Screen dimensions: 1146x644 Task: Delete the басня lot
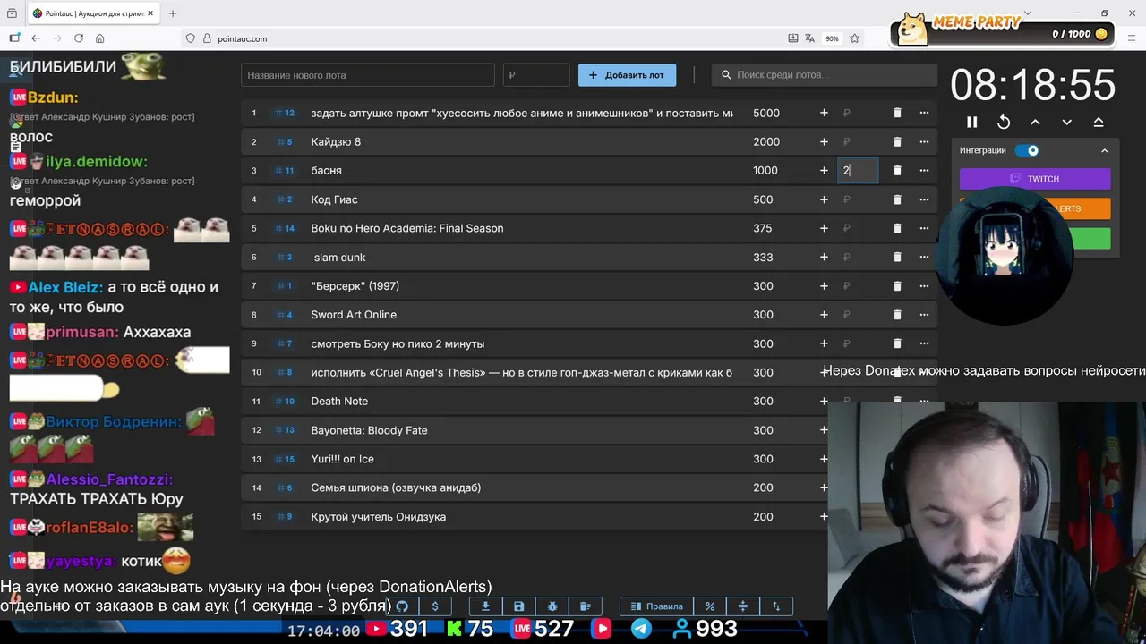tap(897, 170)
